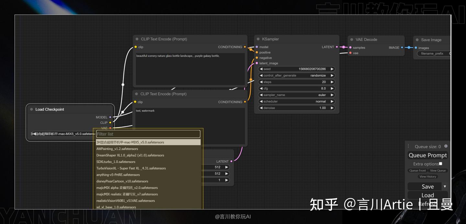Open the Save button dropdown arrow
This screenshot has width=466, height=224.
tap(445, 186)
